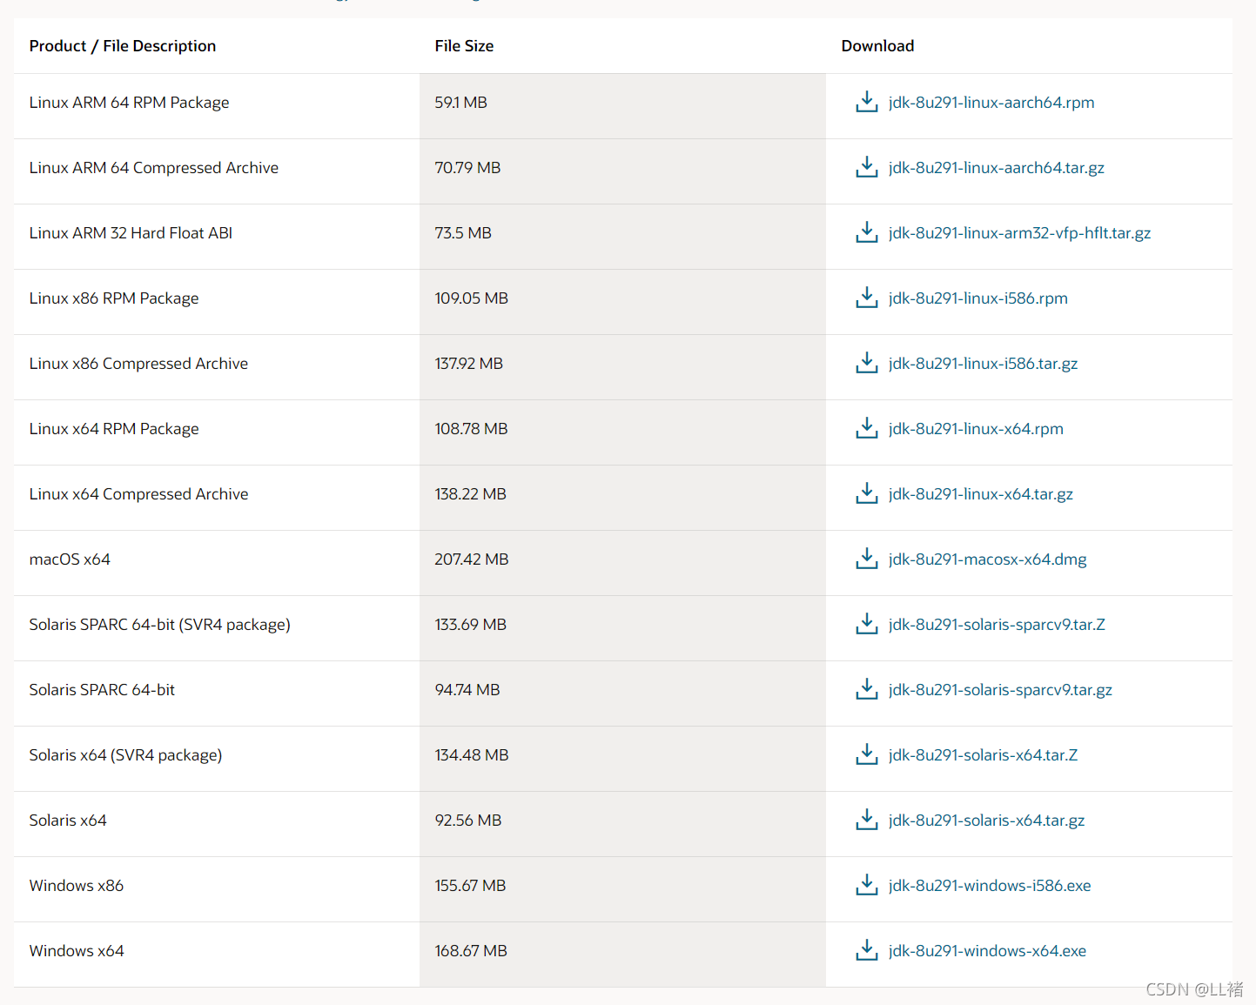Select the Product / File Description header
Image resolution: width=1256 pixels, height=1005 pixels.
pos(123,46)
